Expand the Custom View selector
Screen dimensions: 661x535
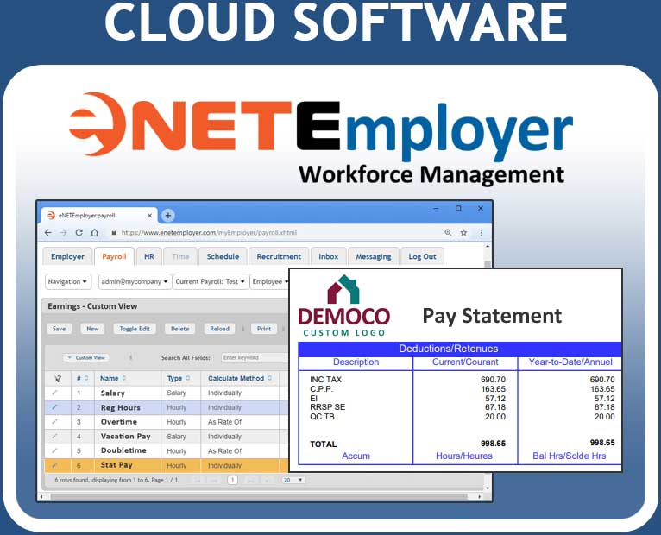86,357
